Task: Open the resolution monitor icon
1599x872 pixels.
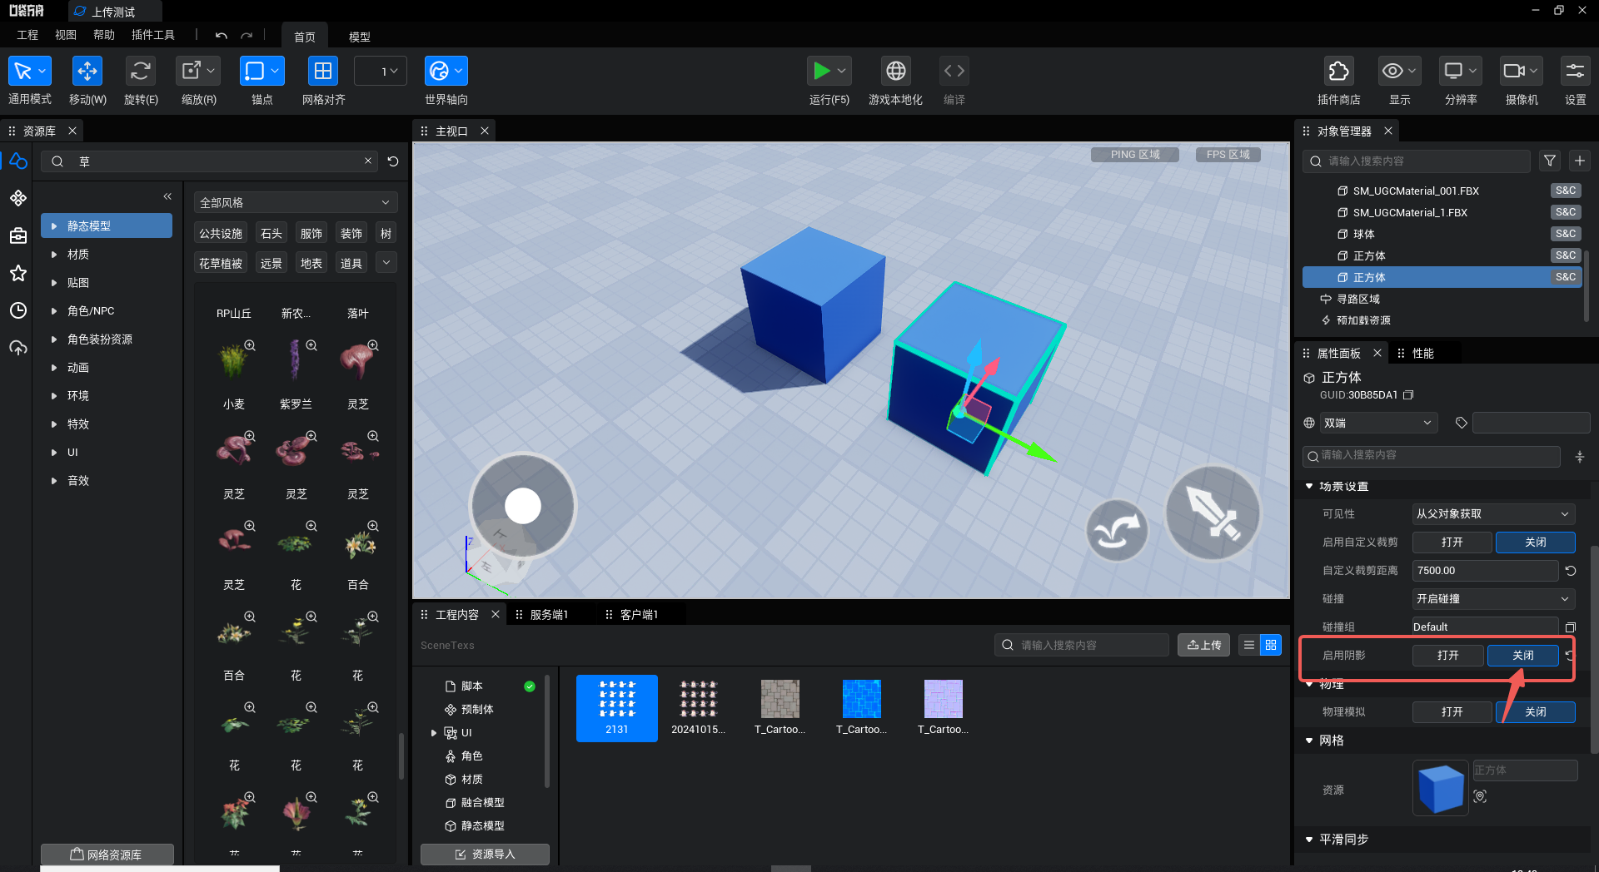Action: (1460, 71)
